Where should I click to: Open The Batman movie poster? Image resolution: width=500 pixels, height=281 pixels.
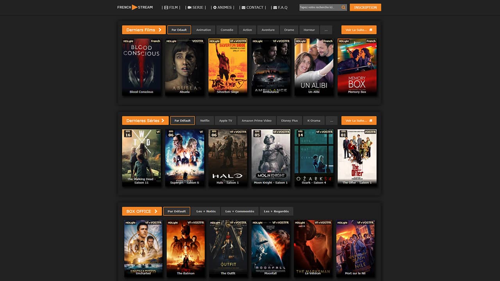coord(186,248)
